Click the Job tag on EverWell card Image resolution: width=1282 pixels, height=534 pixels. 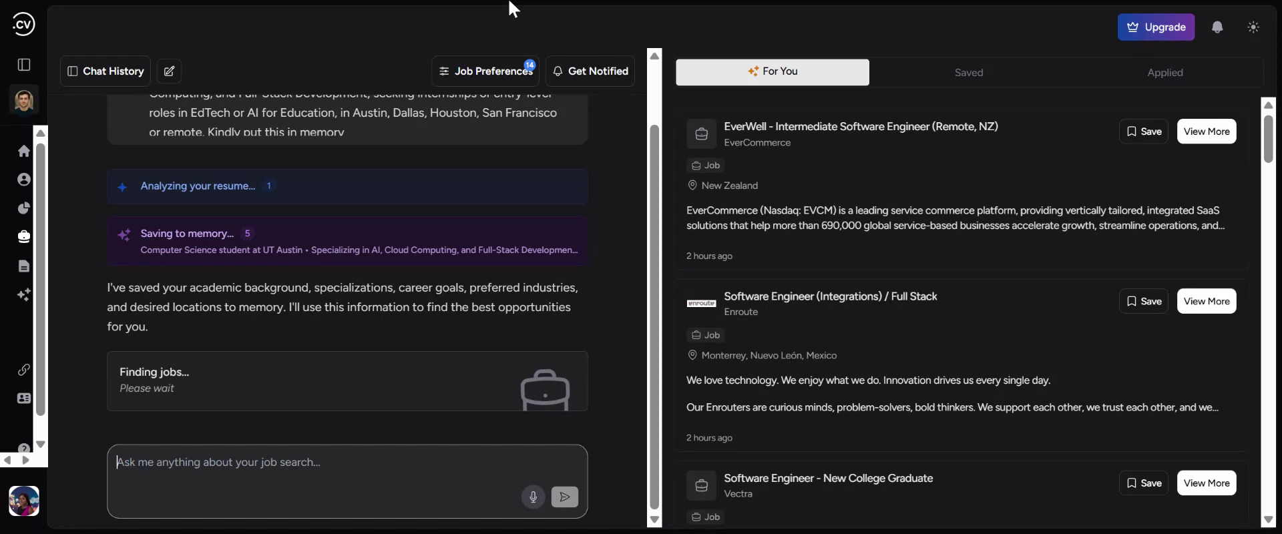(x=706, y=166)
